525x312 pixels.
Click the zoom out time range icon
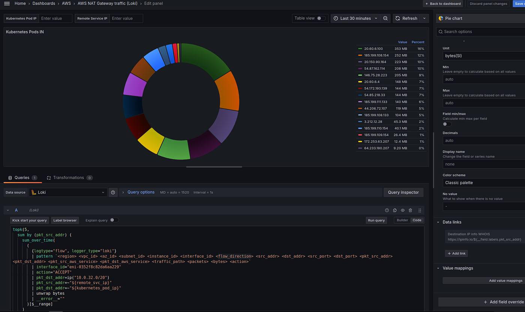tap(385, 18)
